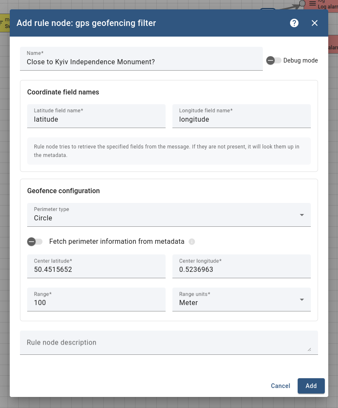Toggle Debug mode switch
The width and height of the screenshot is (338, 408).
pyautogui.click(x=273, y=60)
